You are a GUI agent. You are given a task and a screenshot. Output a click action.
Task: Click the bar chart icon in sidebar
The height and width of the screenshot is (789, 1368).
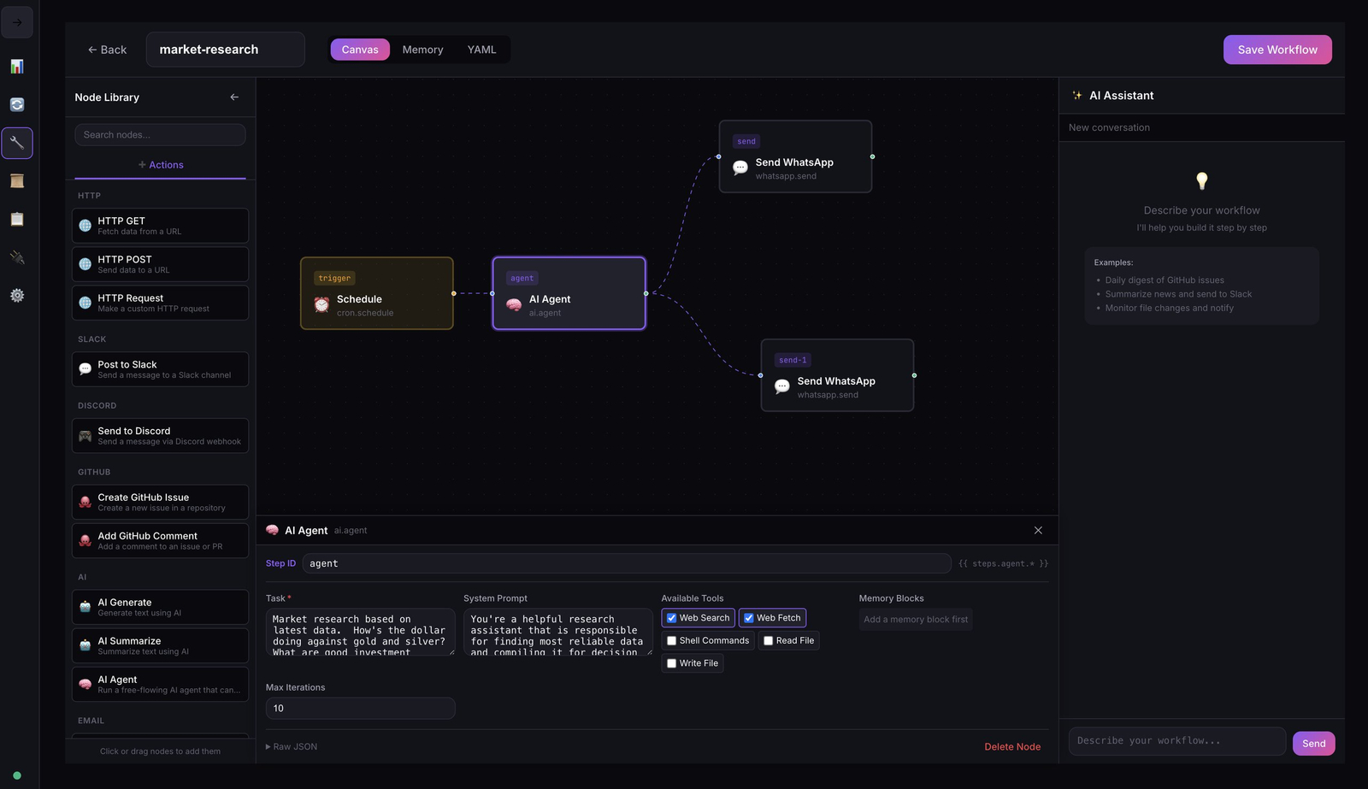coord(17,67)
